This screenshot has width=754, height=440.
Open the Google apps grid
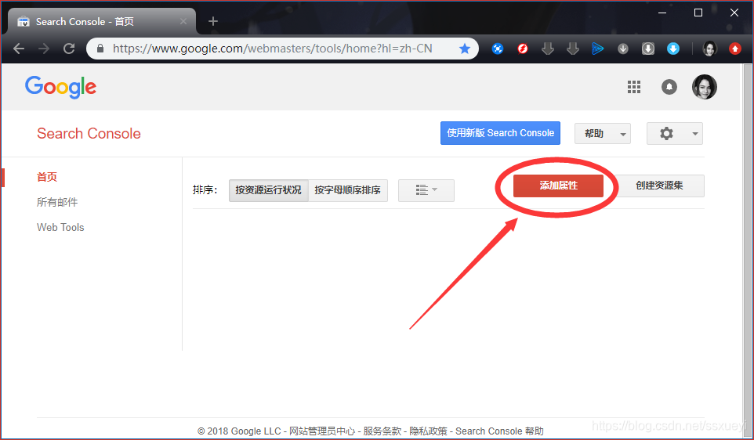[x=634, y=87]
